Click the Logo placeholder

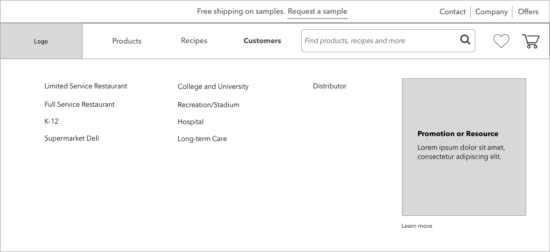(41, 41)
